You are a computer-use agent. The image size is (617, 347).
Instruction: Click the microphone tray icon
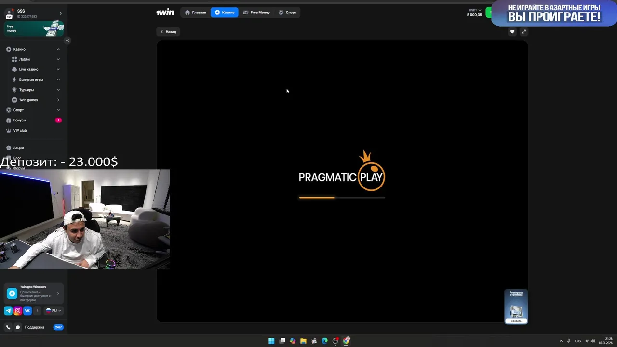click(x=569, y=341)
